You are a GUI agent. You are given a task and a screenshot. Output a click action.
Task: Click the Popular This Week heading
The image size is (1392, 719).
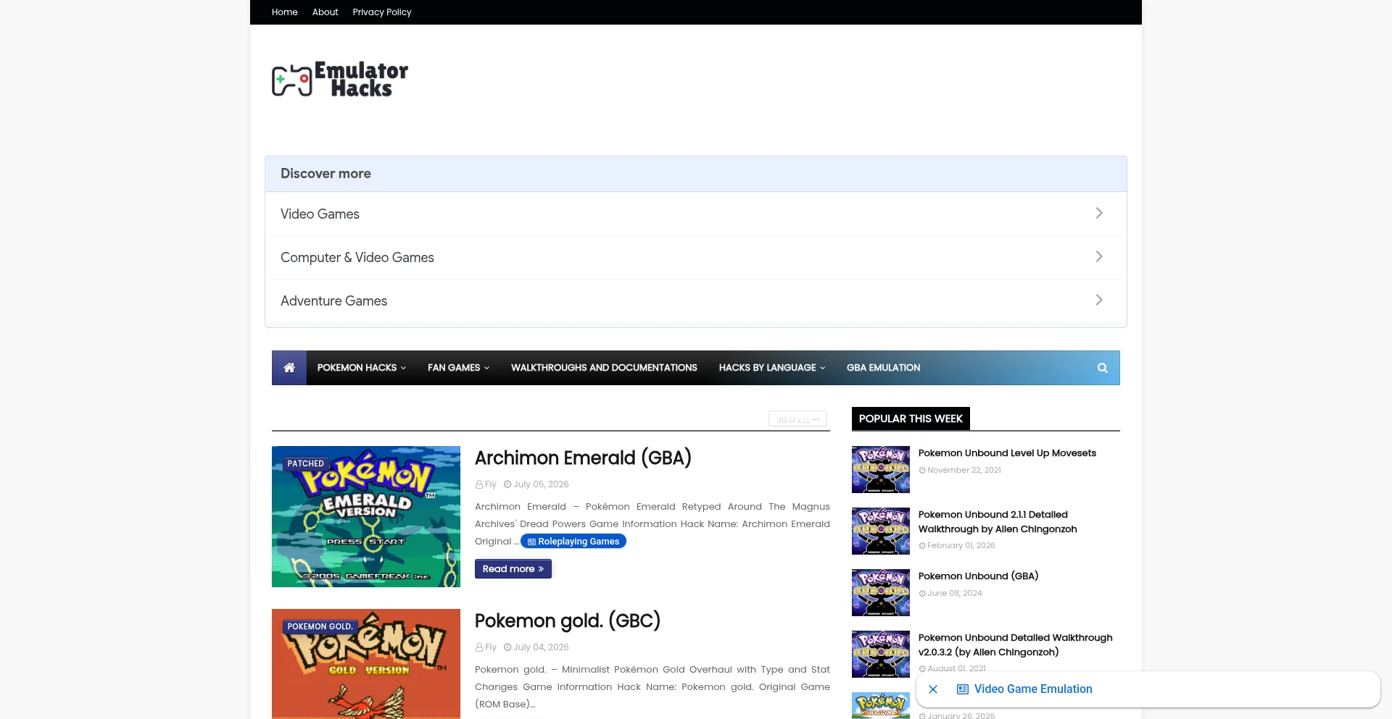tap(911, 419)
